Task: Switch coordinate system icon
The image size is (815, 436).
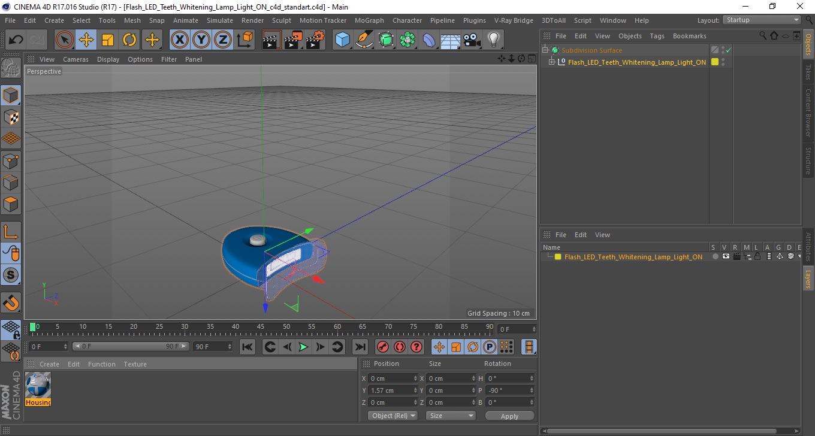Action: 244,40
